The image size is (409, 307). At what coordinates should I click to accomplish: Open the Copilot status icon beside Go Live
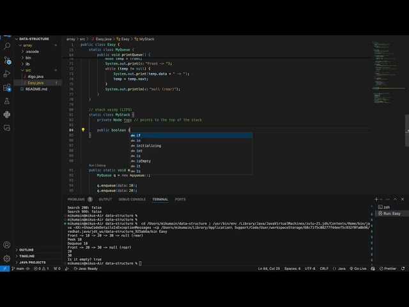373,269
